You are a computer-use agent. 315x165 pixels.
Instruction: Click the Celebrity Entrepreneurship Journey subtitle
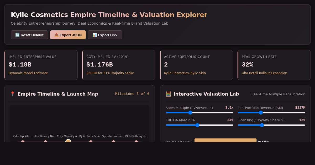click(90, 23)
